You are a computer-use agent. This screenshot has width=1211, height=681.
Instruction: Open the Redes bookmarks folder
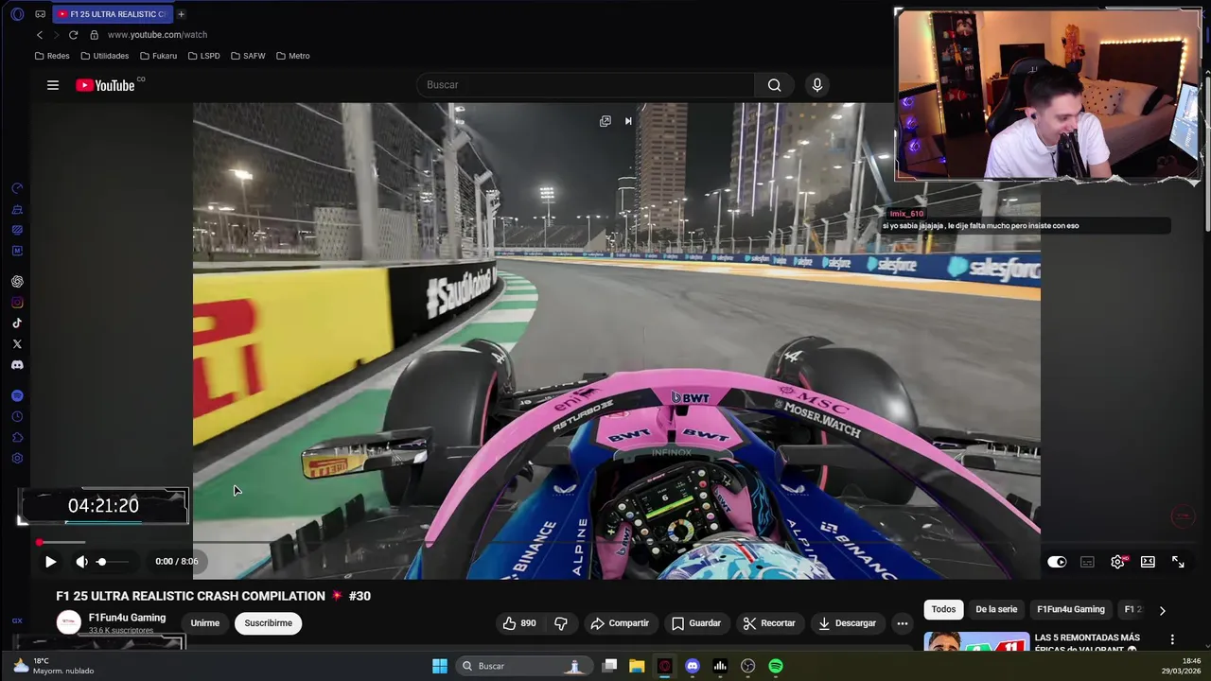[52, 56]
